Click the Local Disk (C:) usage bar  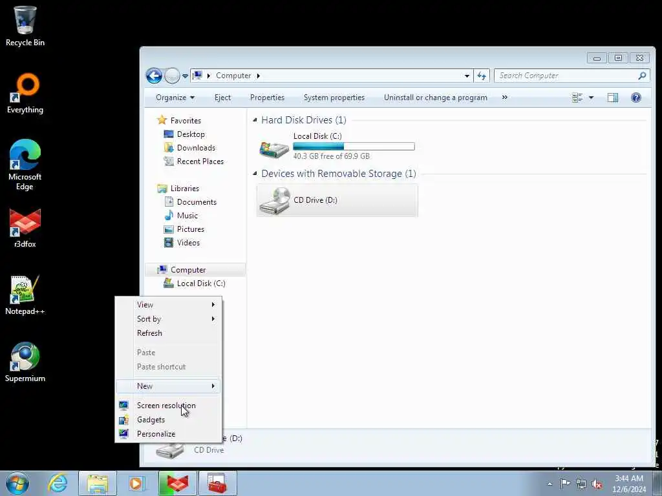pyautogui.click(x=354, y=147)
